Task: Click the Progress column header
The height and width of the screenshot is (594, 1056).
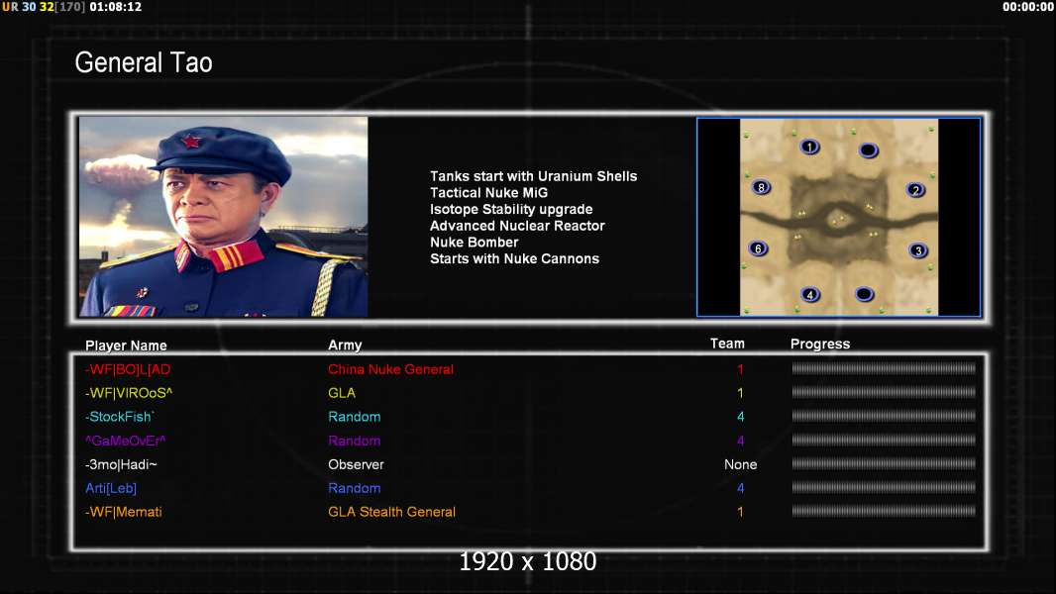Action: pos(820,344)
